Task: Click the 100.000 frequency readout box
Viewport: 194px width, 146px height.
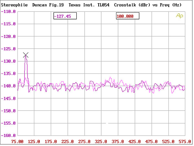Action: [128, 16]
